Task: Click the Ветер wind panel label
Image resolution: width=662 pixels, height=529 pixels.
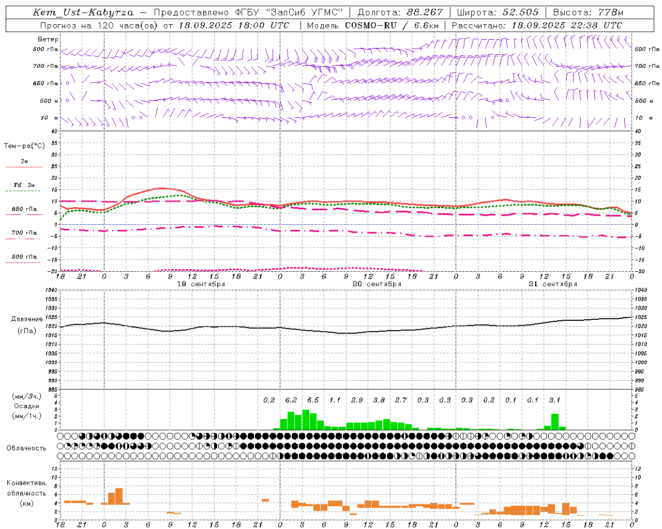Action: (x=48, y=39)
